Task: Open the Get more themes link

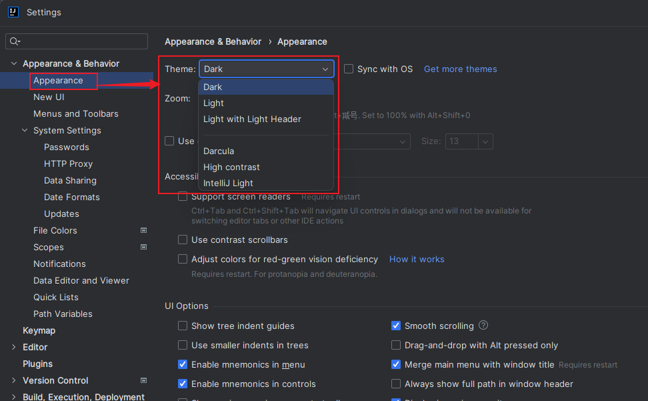Action: point(461,69)
